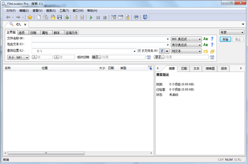
Task: Click the second greyed page toolbar icon
Action: tap(82, 17)
